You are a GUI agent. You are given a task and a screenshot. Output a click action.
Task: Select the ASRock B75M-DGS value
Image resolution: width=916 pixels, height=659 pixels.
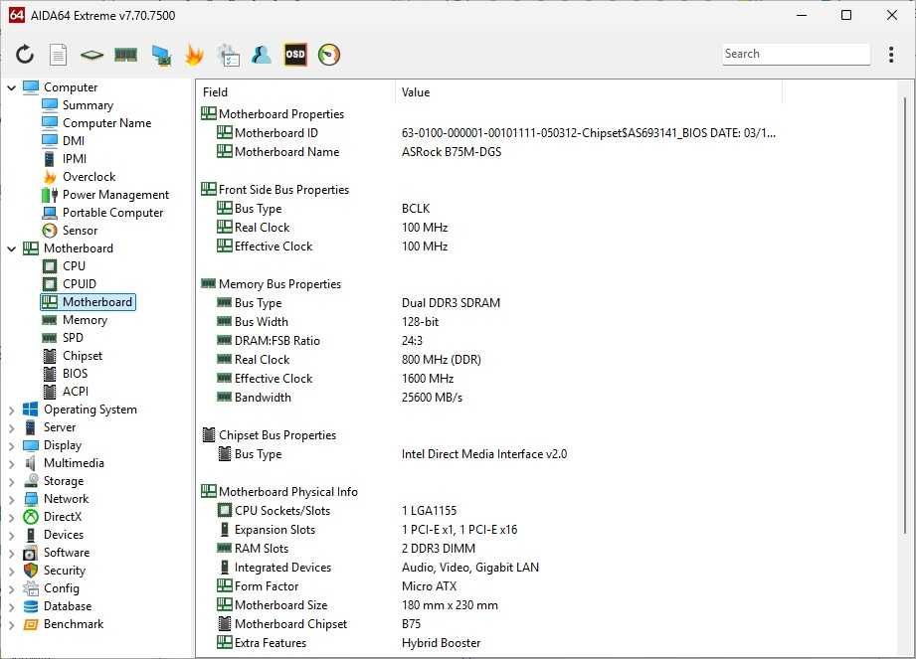click(x=451, y=152)
